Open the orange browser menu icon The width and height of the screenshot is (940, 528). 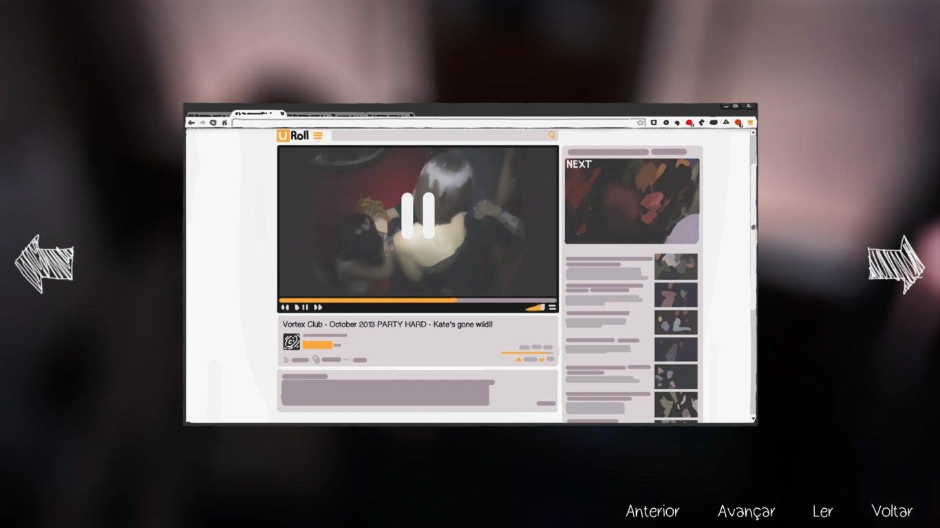coord(750,123)
